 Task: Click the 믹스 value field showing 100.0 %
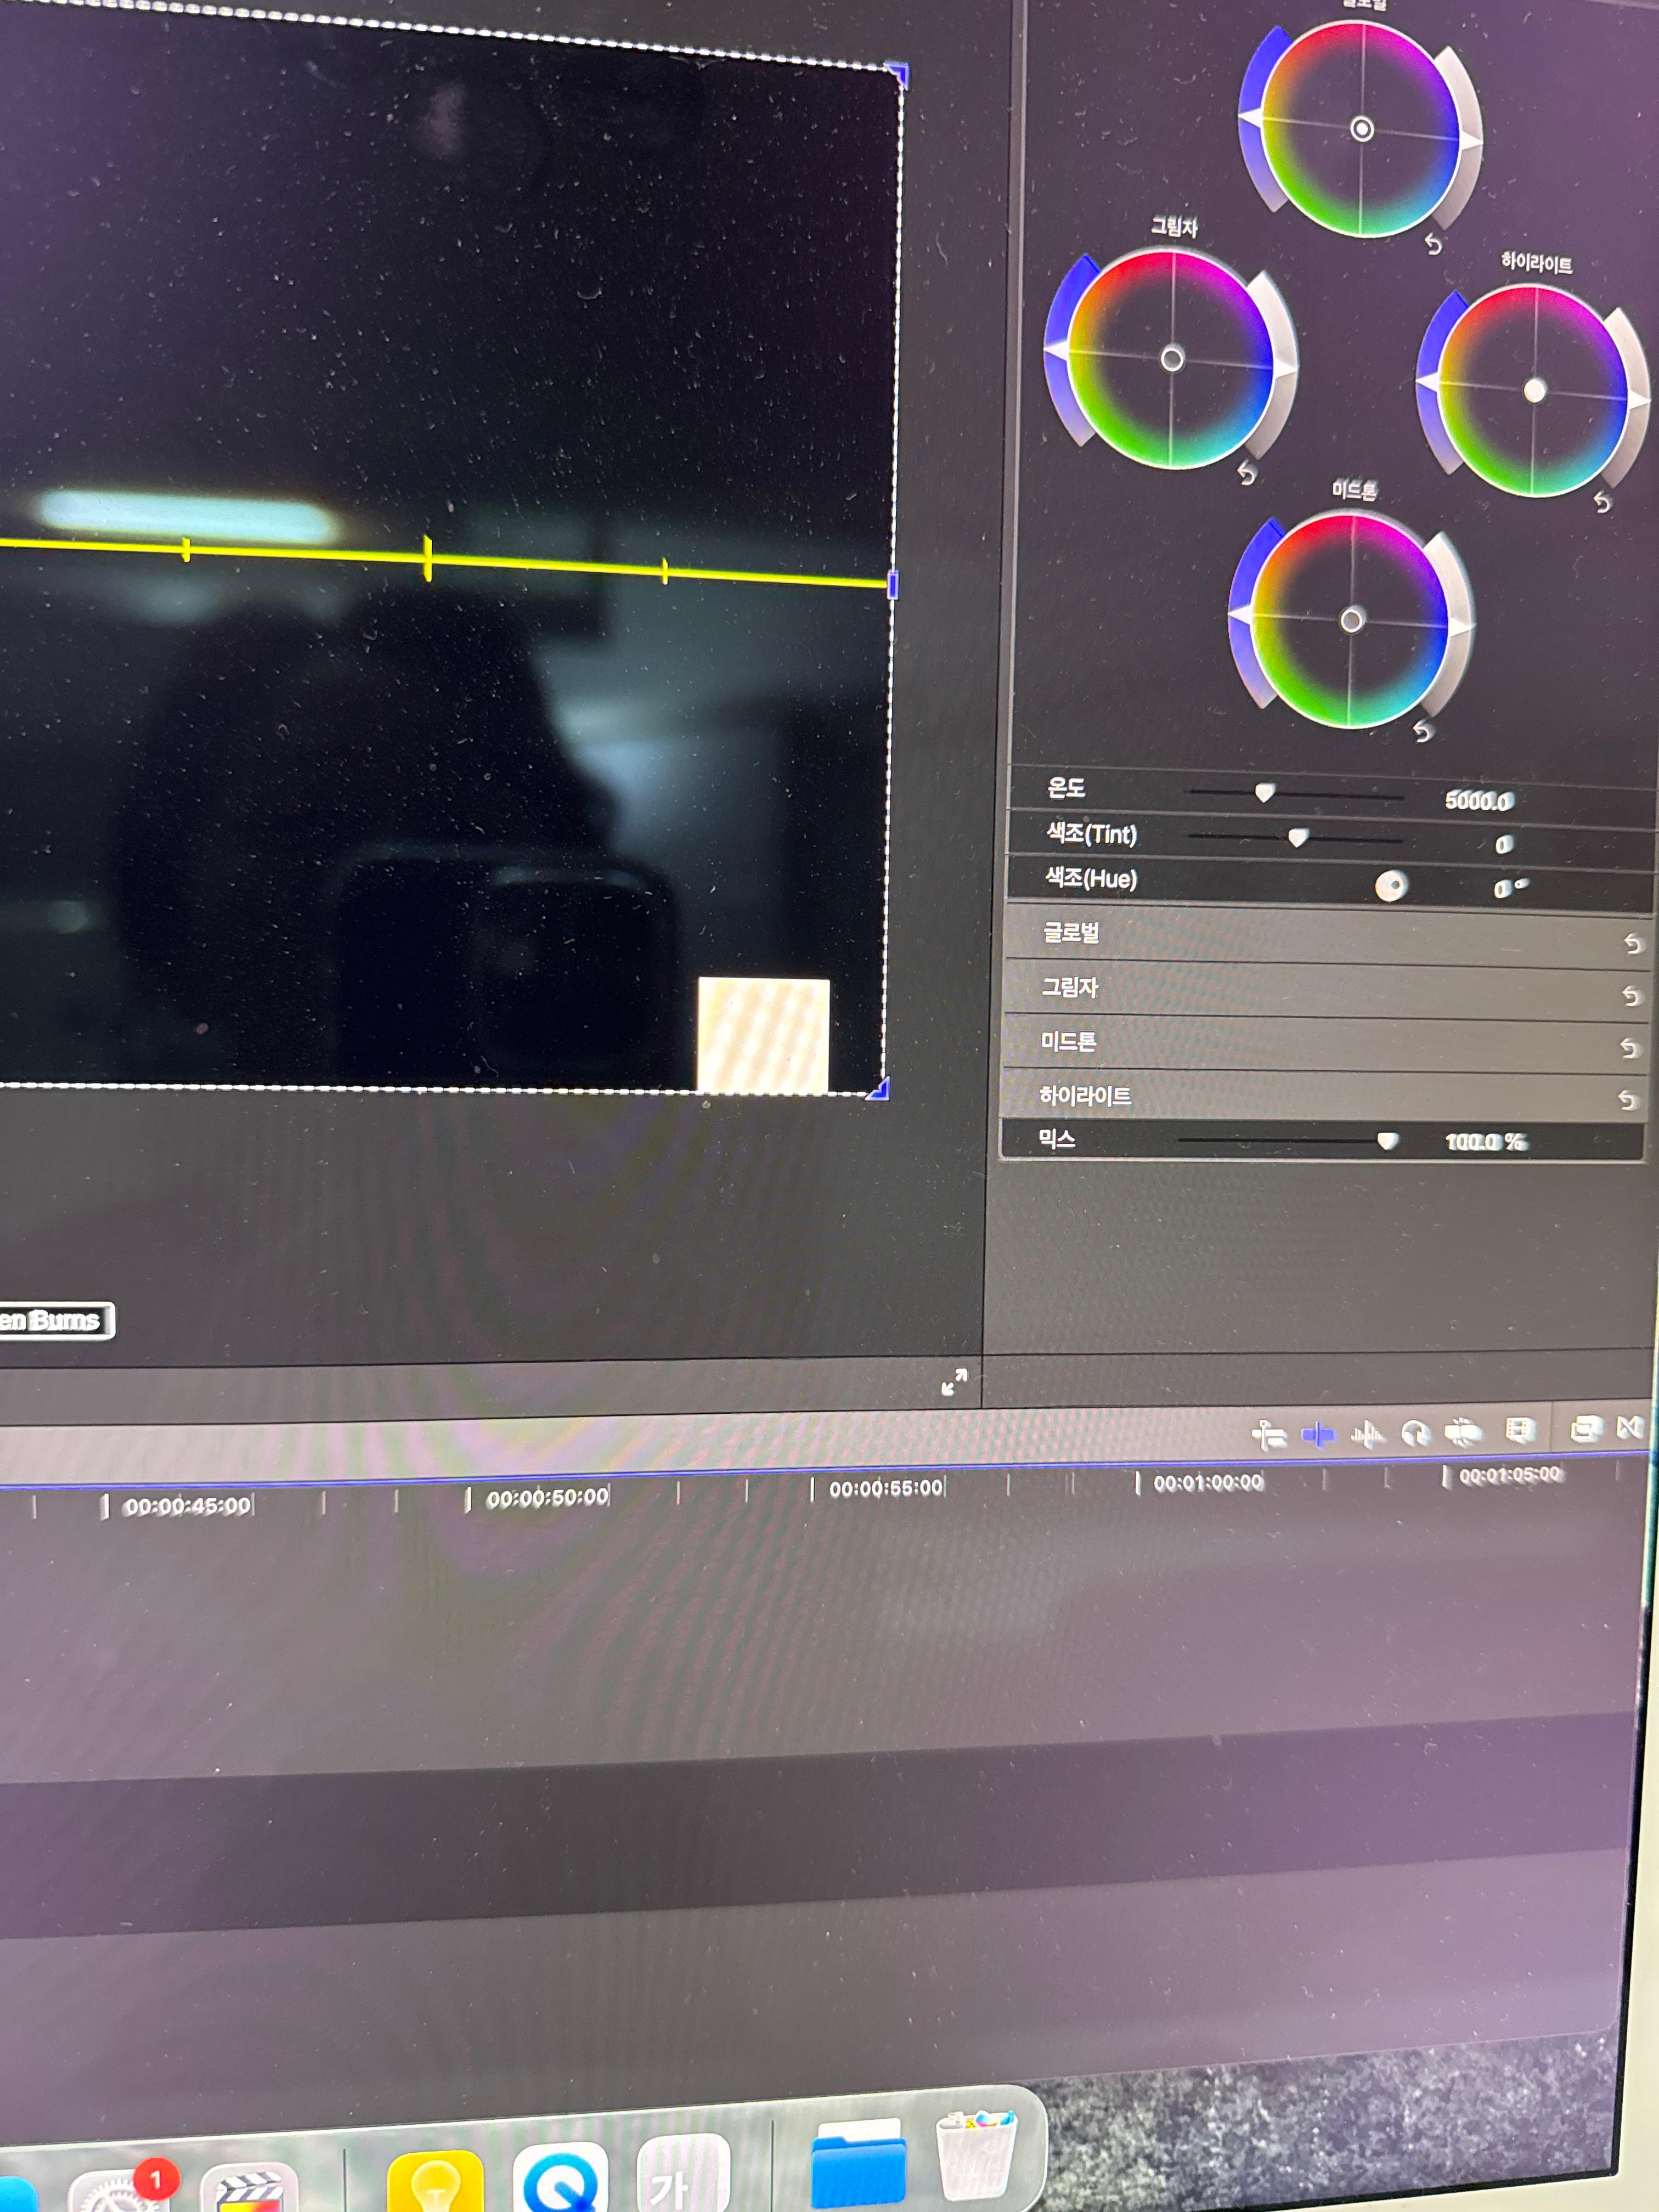pyautogui.click(x=1484, y=1142)
